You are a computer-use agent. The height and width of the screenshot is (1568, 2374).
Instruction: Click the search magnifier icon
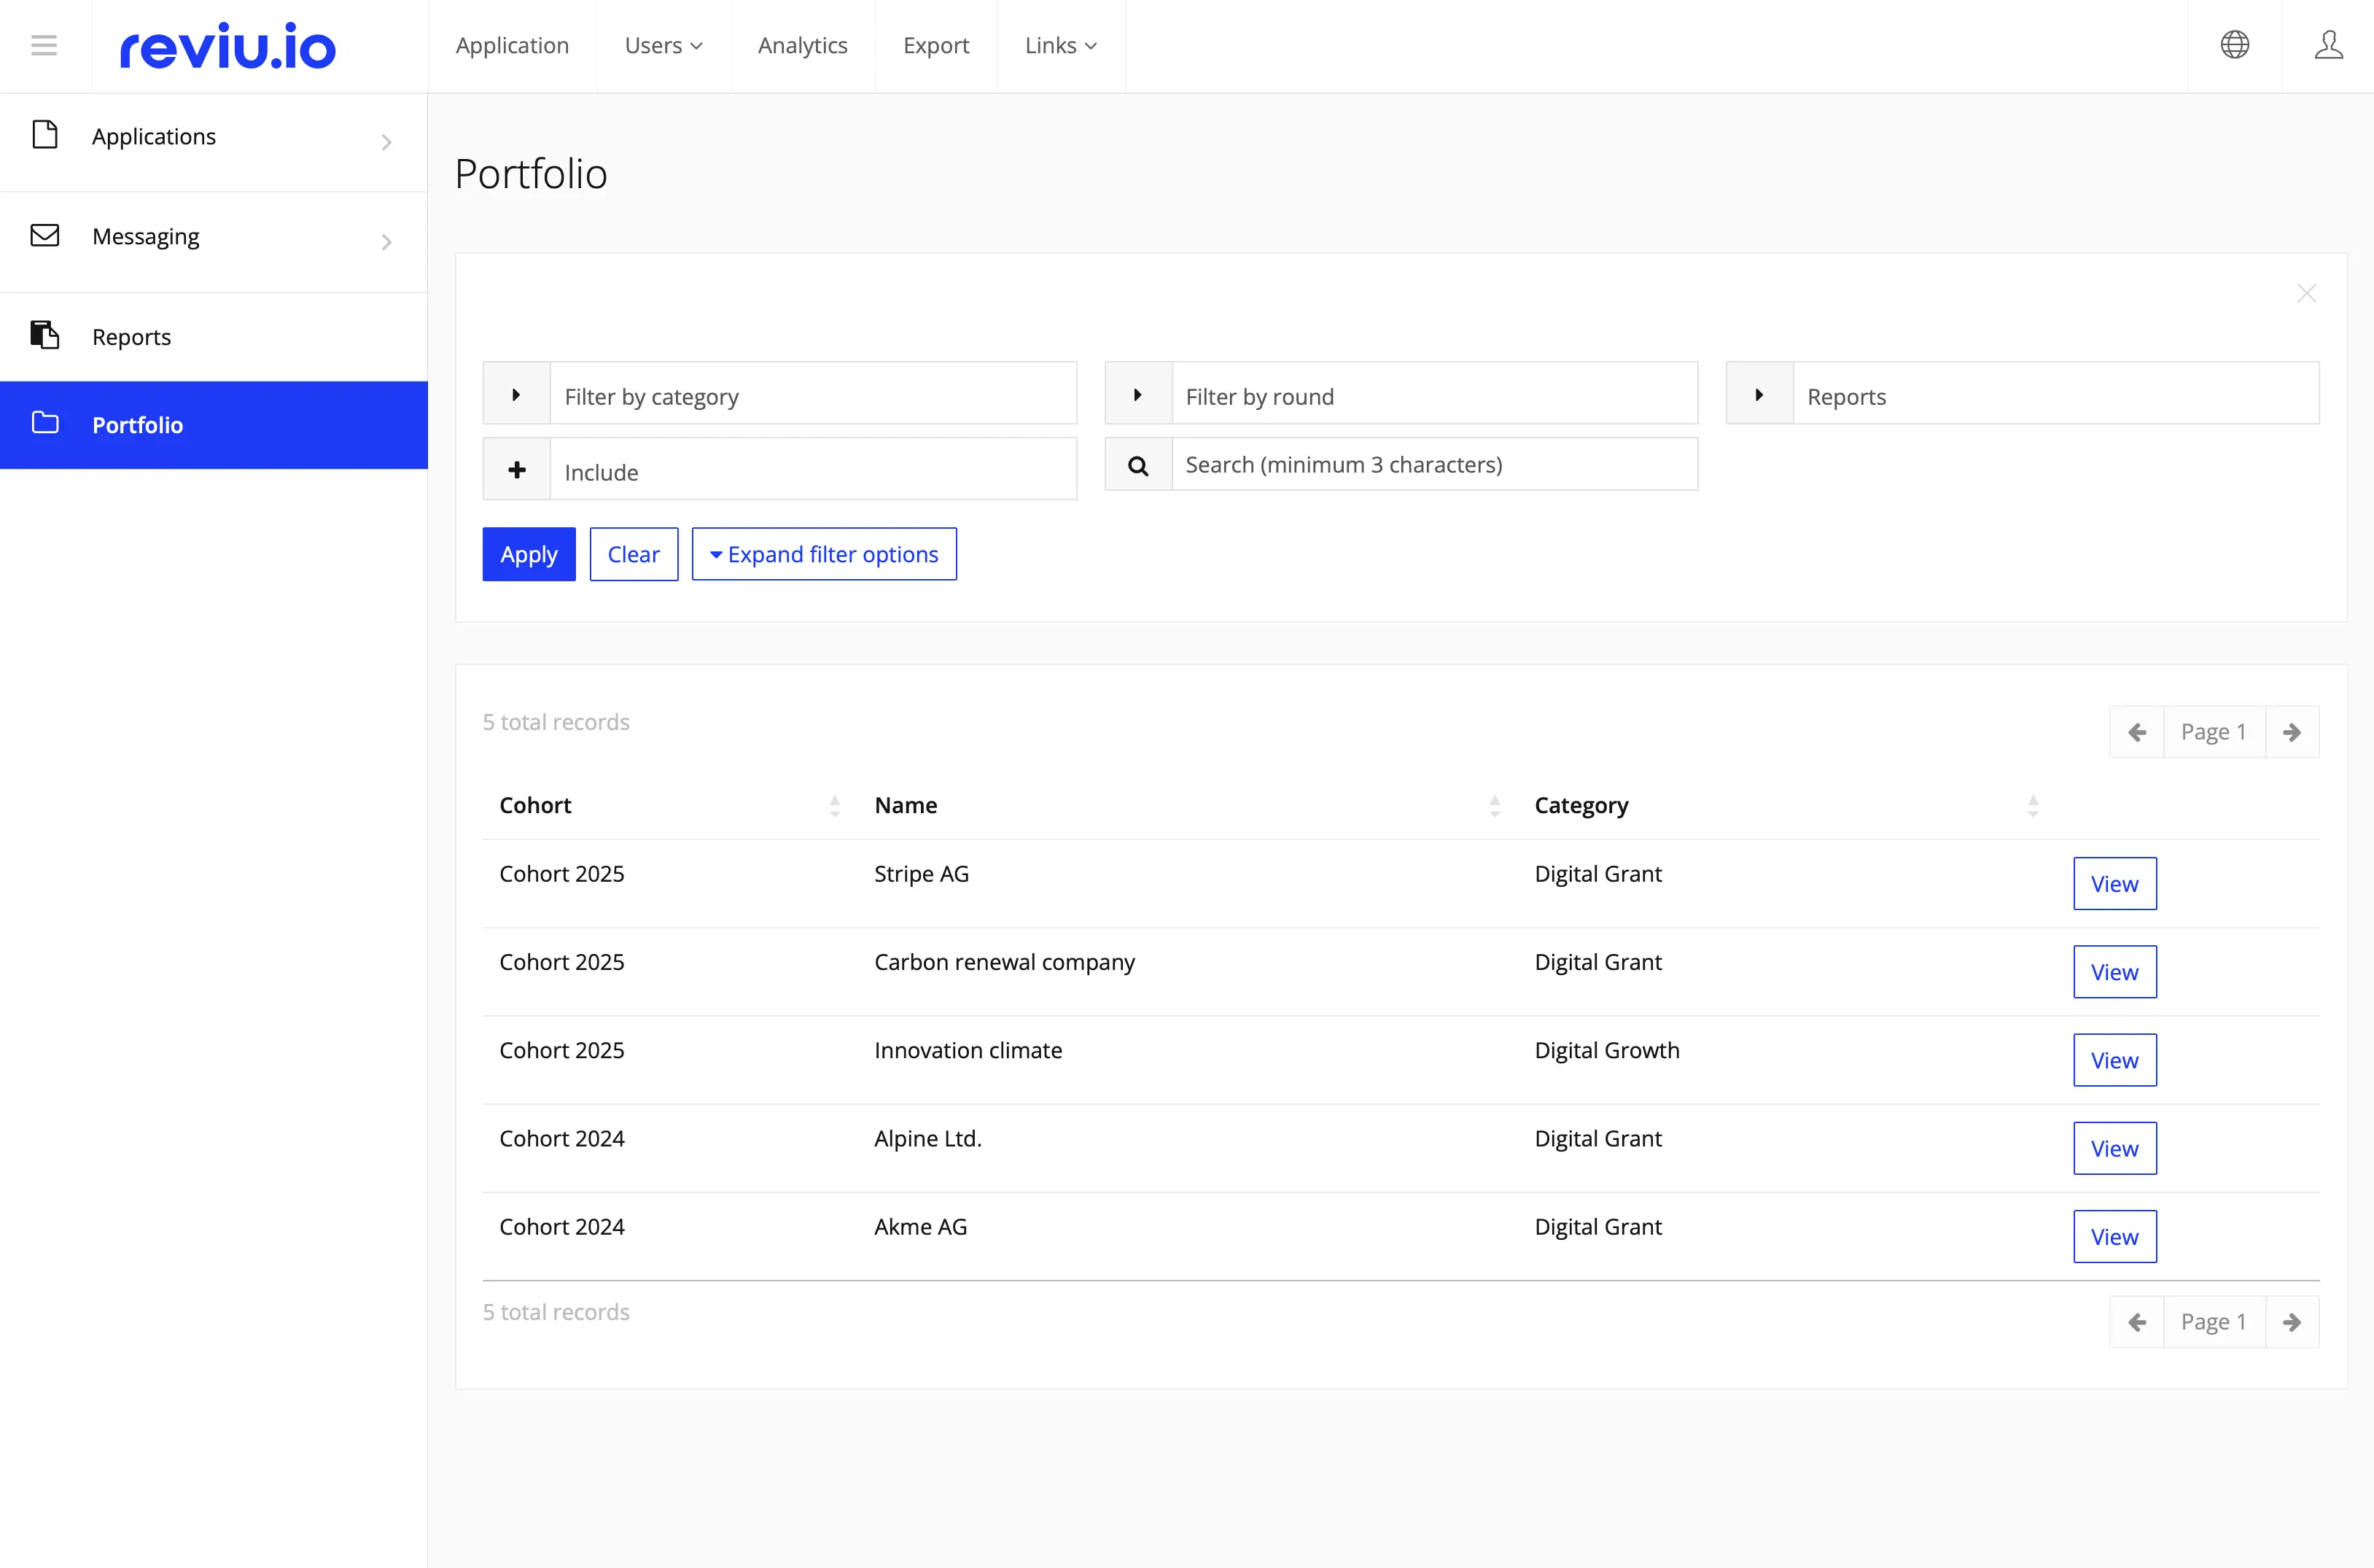click(x=1137, y=465)
